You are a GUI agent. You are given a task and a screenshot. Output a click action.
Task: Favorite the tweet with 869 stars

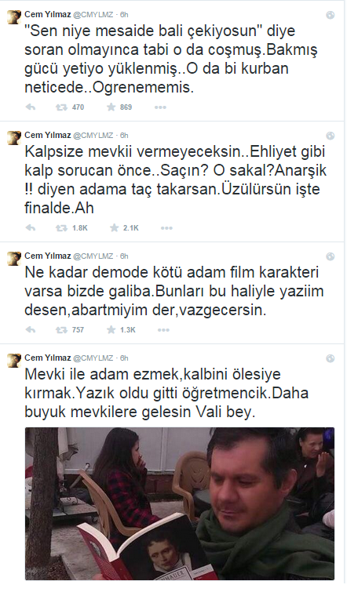click(x=111, y=107)
